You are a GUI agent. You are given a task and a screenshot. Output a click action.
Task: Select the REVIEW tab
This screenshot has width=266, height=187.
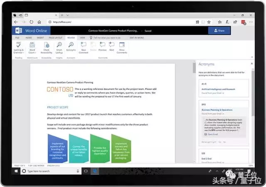[71, 37]
